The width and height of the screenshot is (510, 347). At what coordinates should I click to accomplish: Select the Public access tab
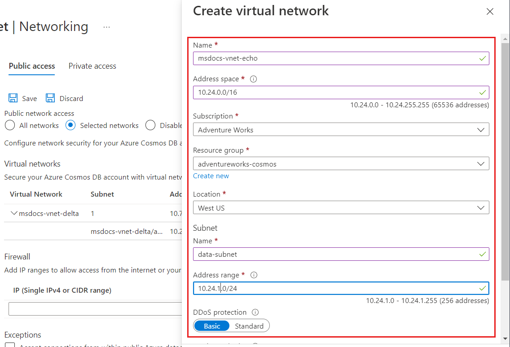[x=31, y=66]
